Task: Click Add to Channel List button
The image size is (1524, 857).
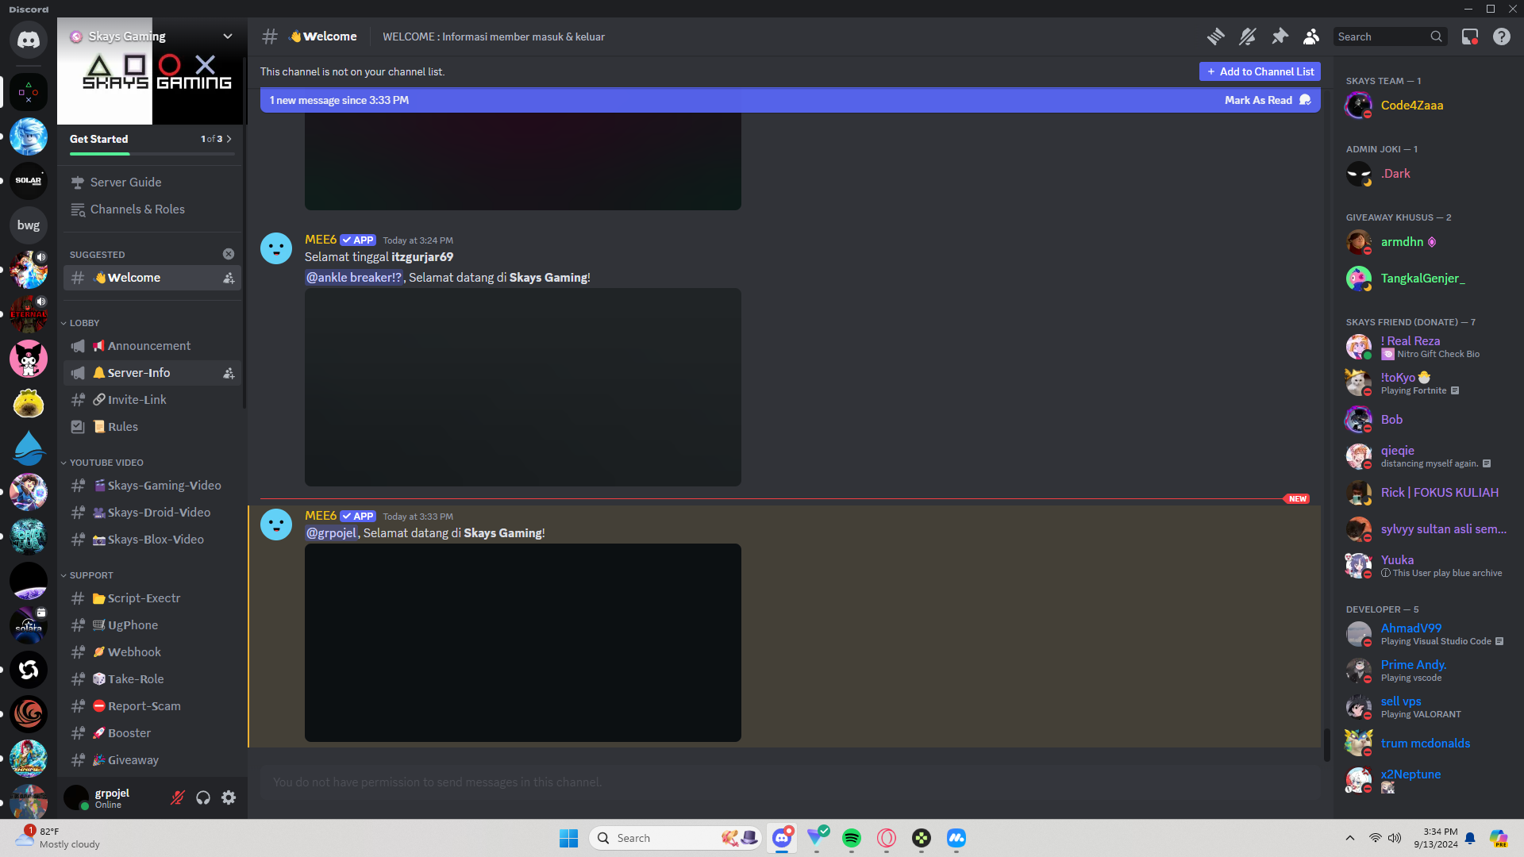Action: point(1260,71)
